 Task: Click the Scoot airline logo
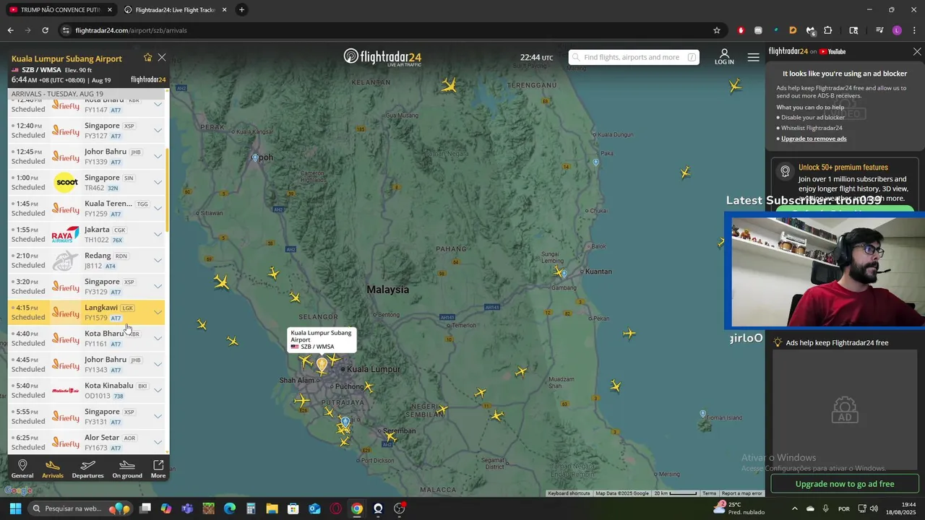tap(66, 183)
